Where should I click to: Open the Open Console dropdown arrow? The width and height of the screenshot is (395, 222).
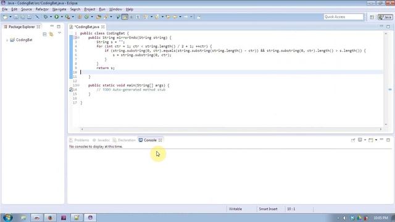(x=376, y=140)
